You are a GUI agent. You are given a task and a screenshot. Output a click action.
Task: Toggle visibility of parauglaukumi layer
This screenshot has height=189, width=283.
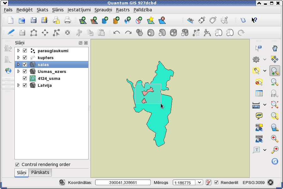click(x=25, y=51)
